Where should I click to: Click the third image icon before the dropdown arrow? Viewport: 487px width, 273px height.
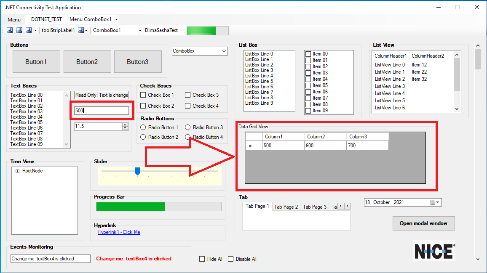click(29, 30)
